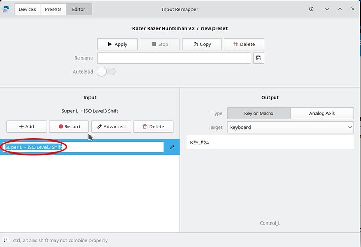Click the Input Remapper app icon
Image resolution: width=361 pixels, height=247 pixels.
pos(6,9)
